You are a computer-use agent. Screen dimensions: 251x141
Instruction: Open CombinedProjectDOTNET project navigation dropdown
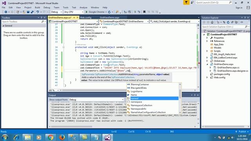(x=73, y=22)
